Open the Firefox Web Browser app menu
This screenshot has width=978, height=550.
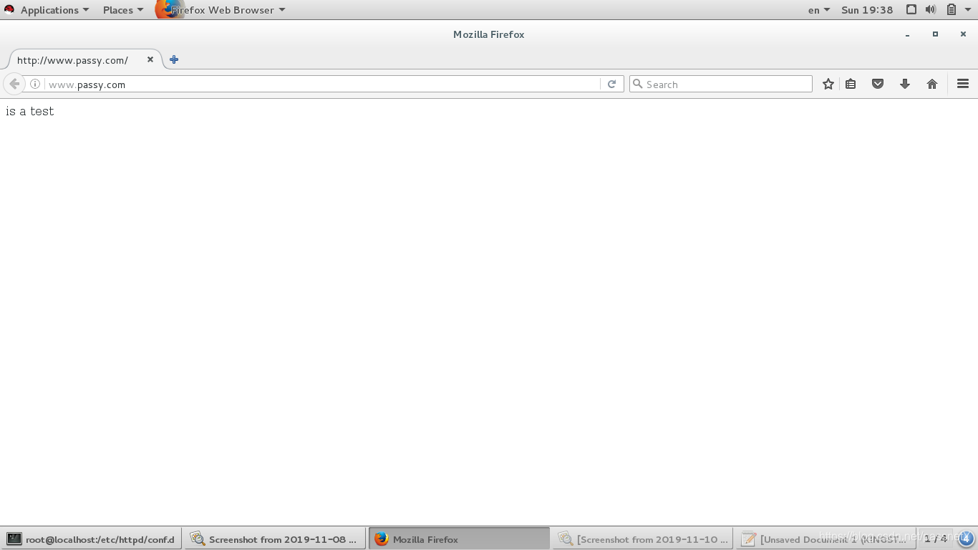pos(221,10)
